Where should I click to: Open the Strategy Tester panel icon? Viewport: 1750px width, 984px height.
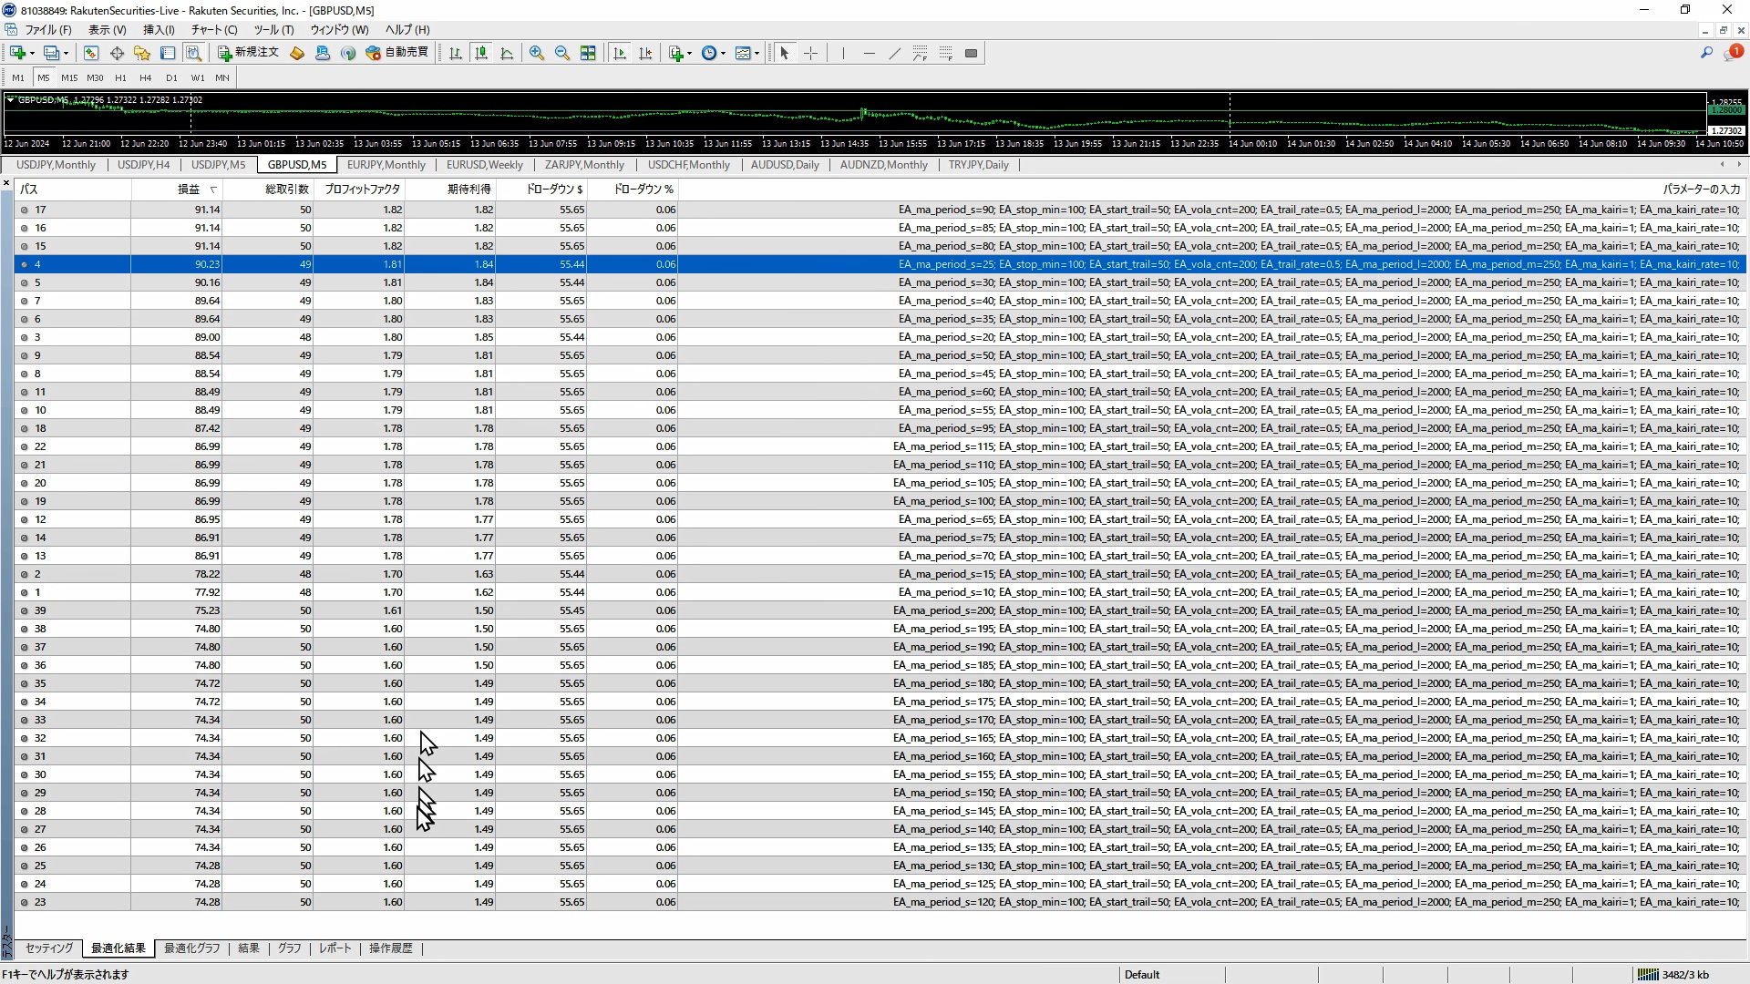click(x=193, y=53)
